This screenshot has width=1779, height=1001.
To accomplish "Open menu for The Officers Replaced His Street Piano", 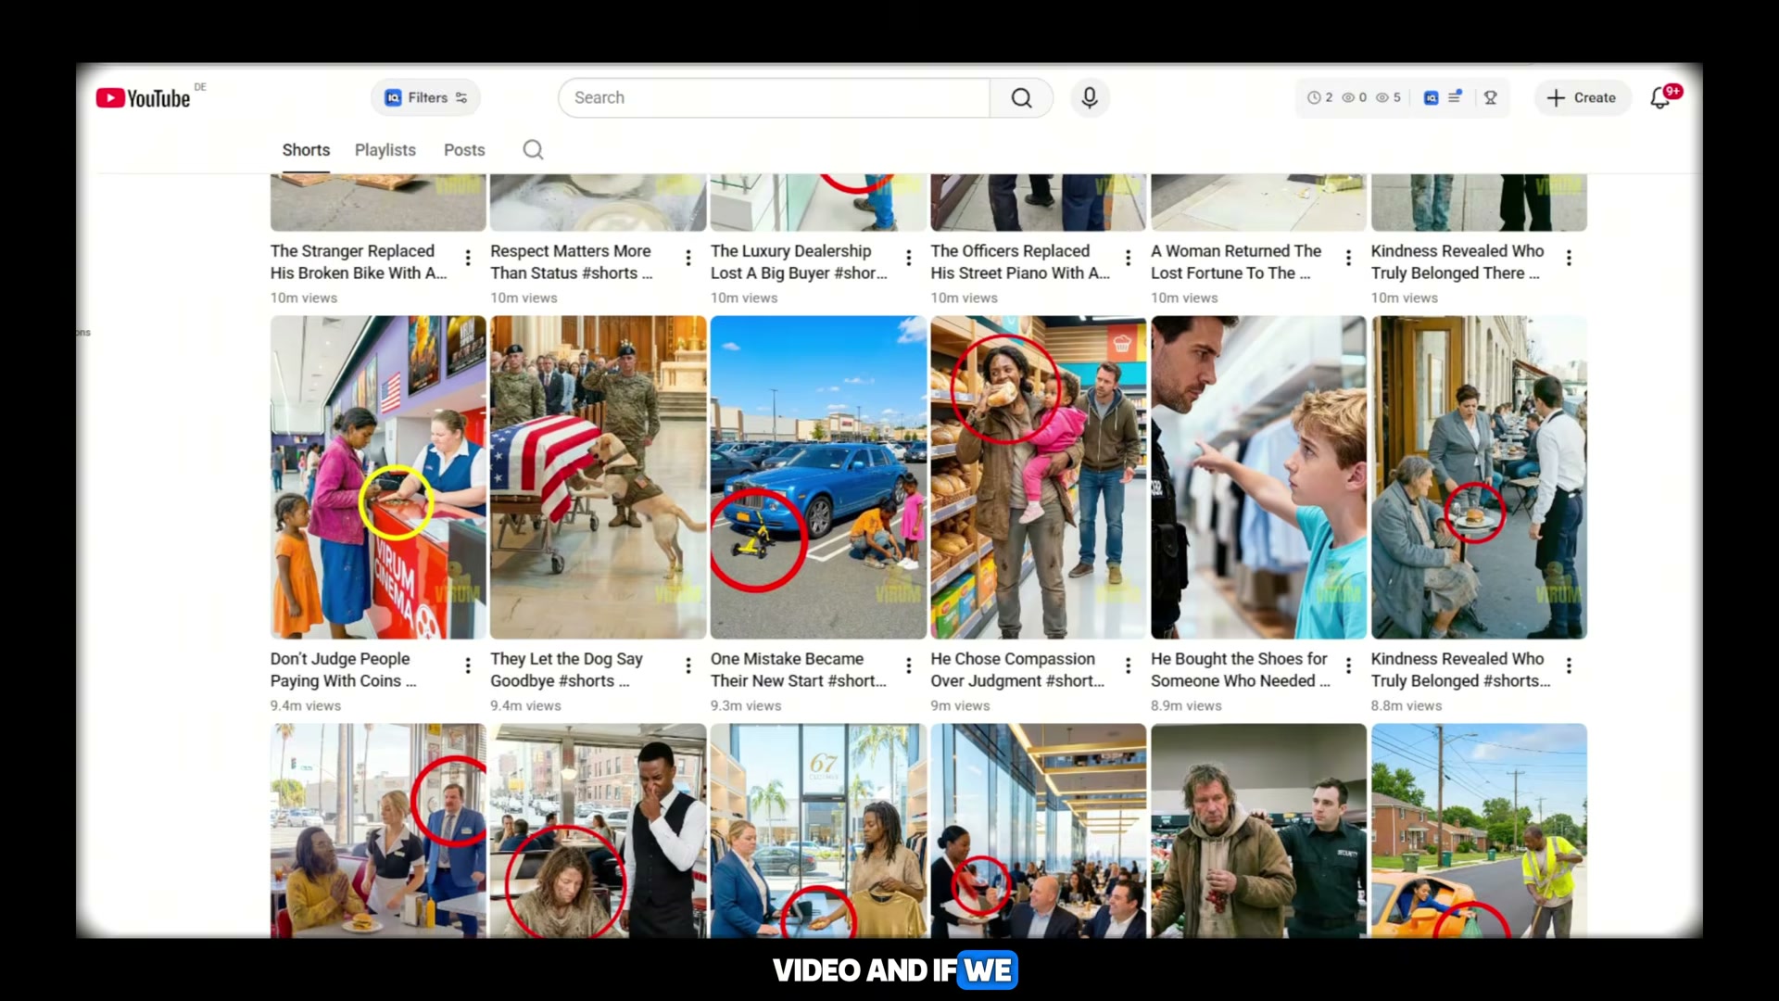I will point(1128,258).
